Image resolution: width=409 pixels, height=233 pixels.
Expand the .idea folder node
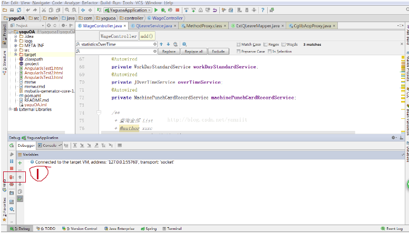tap(16, 36)
